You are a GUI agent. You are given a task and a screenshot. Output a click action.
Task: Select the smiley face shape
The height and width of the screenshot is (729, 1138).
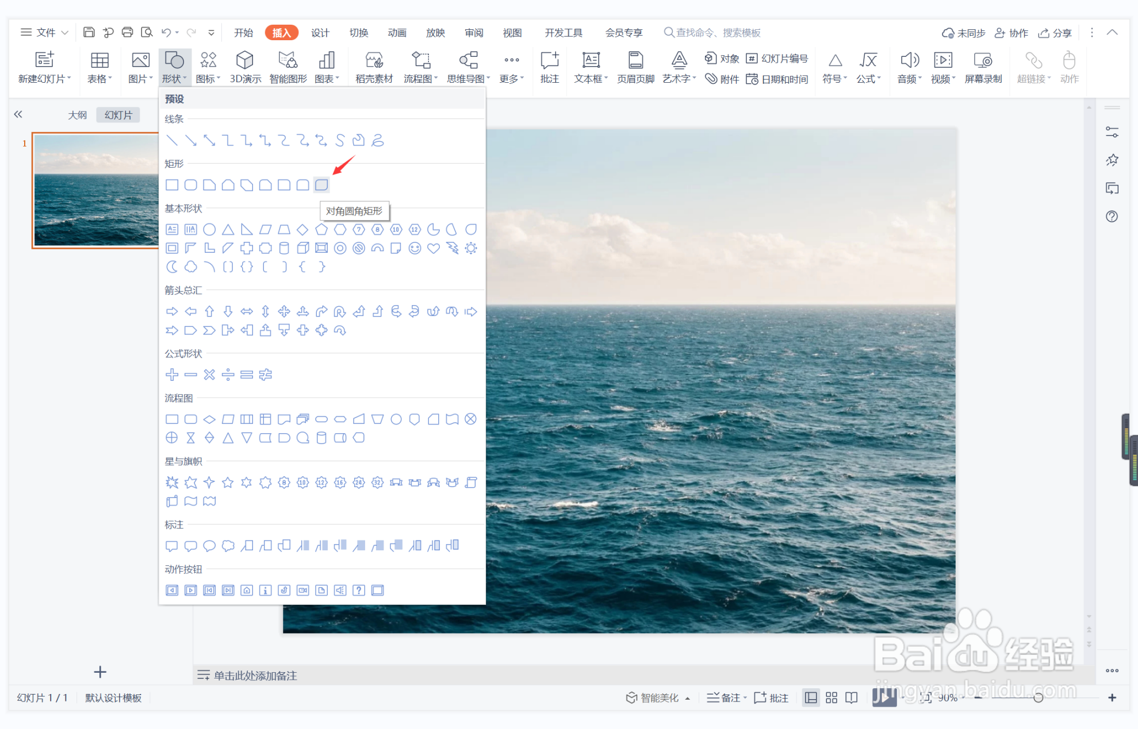click(x=415, y=248)
